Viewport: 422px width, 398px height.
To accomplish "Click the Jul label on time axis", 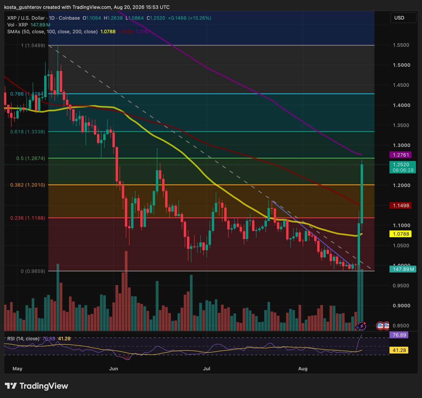I will pyautogui.click(x=207, y=368).
